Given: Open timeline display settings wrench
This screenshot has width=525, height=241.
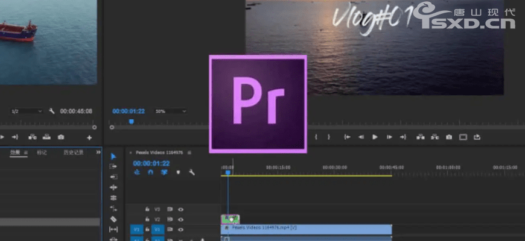Looking at the screenshot, I should [x=192, y=172].
